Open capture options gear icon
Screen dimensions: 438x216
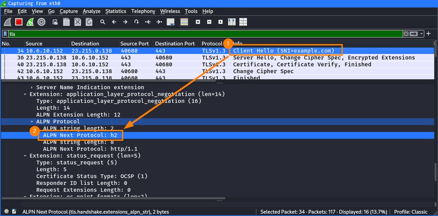click(41, 22)
